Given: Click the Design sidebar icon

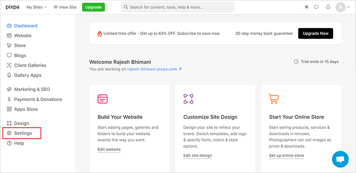Looking at the screenshot, I should [9, 124].
